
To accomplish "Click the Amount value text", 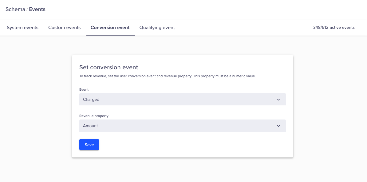I will [90, 126].
